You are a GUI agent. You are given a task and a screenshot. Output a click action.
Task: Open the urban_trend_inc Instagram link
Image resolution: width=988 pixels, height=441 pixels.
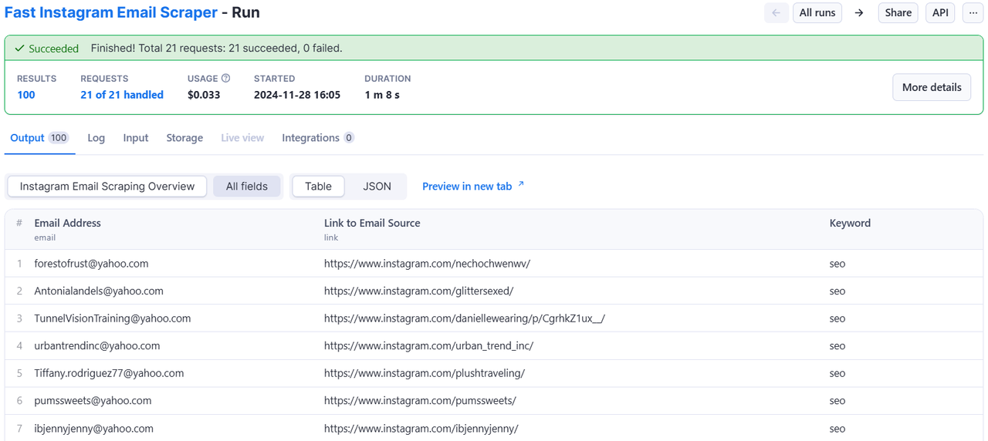click(x=428, y=346)
